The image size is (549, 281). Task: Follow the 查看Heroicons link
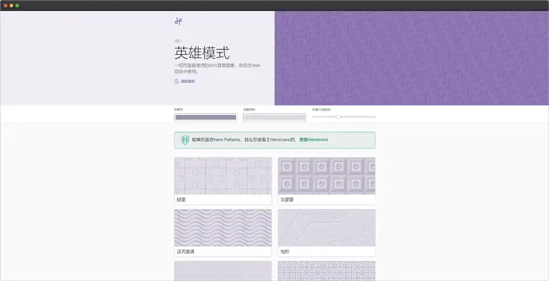click(314, 139)
